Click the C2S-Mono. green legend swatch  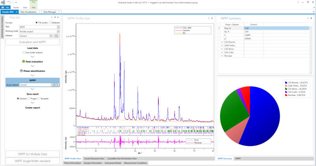coord(286,89)
